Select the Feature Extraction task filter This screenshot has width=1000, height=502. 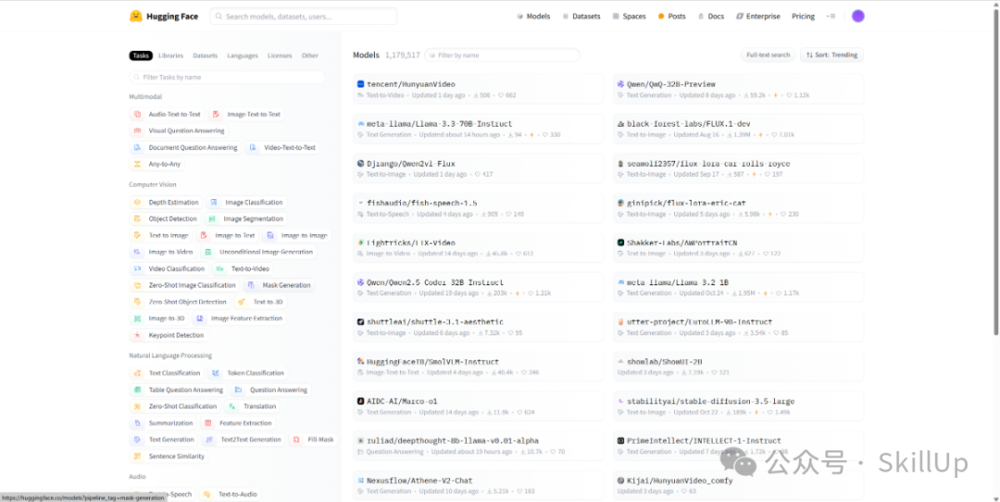239,423
